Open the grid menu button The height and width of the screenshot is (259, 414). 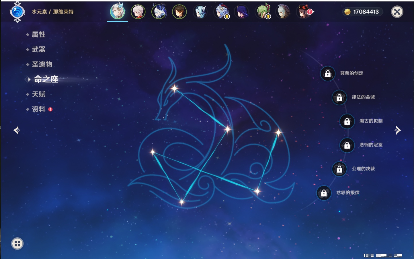[17, 244]
